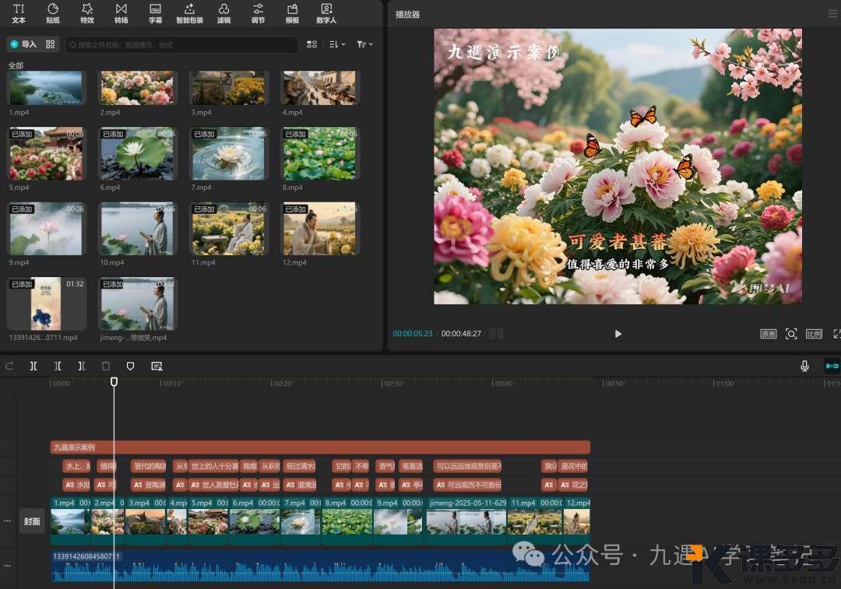The height and width of the screenshot is (589, 841).
Task: Select the 11.mp4 thumbnail in media library
Action: pyautogui.click(x=229, y=228)
